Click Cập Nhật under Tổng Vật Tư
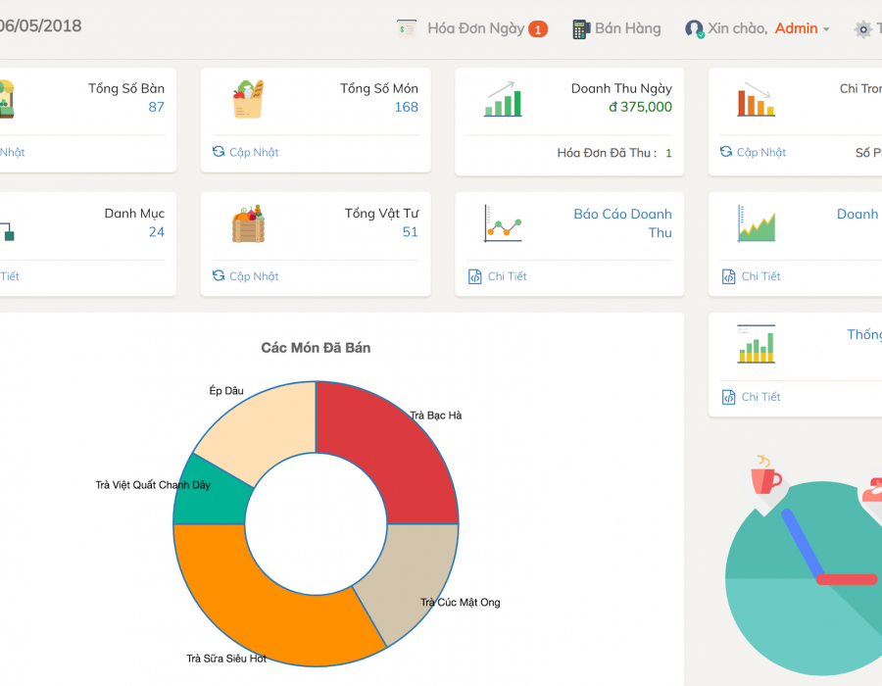The image size is (882, 686). coord(245,276)
